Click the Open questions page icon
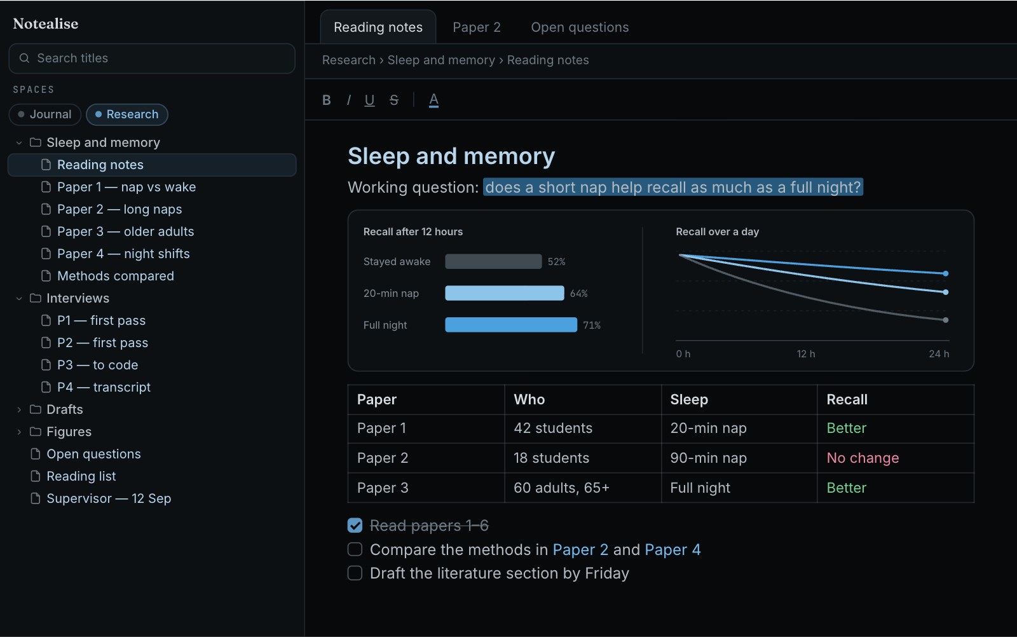 (x=36, y=454)
